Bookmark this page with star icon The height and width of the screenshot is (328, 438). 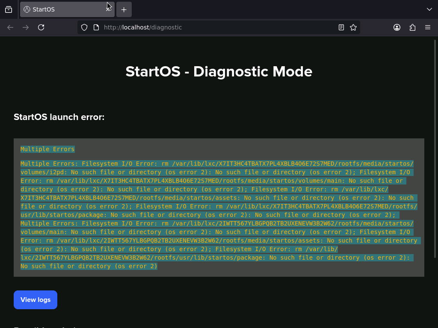click(x=353, y=27)
